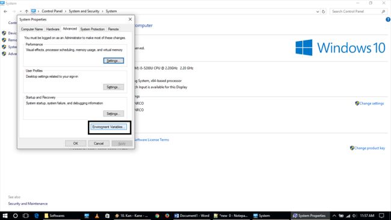Viewport: 391px width, 220px height.
Task: Click Advanced system settings shield icon
Action: [x=4, y=54]
